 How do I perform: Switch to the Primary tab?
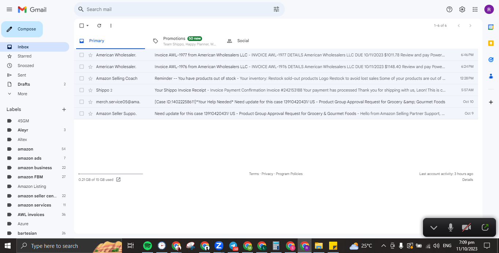click(111, 41)
